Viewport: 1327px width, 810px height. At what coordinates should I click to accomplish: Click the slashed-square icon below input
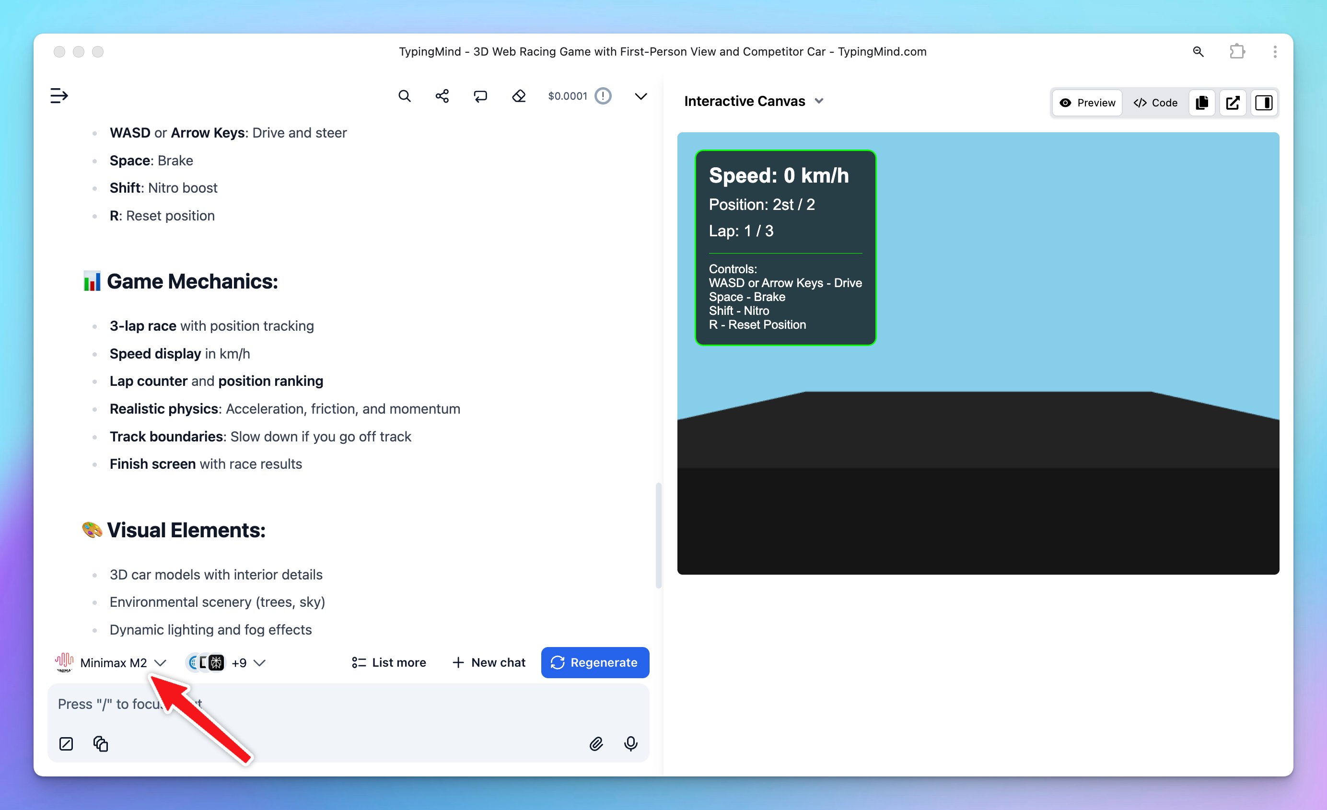(x=66, y=744)
